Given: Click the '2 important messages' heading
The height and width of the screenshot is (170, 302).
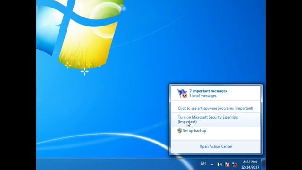Looking at the screenshot, I should [x=208, y=91].
